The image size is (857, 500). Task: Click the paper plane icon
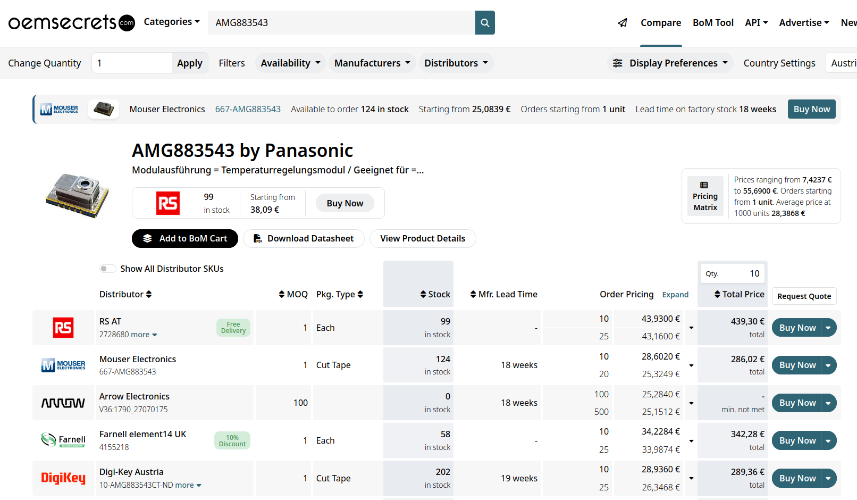click(x=623, y=23)
